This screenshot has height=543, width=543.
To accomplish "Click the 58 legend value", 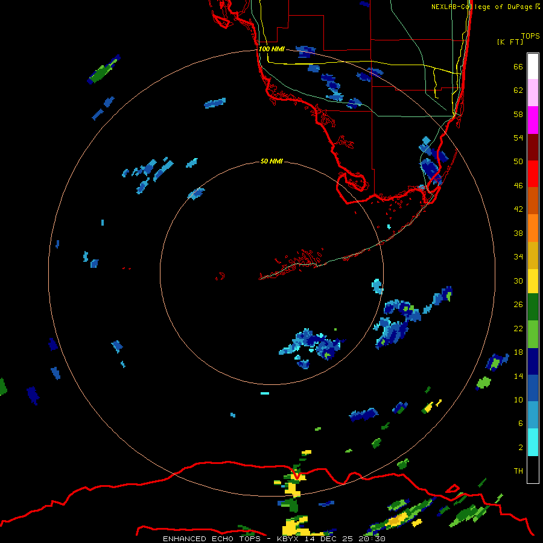I will (x=518, y=114).
